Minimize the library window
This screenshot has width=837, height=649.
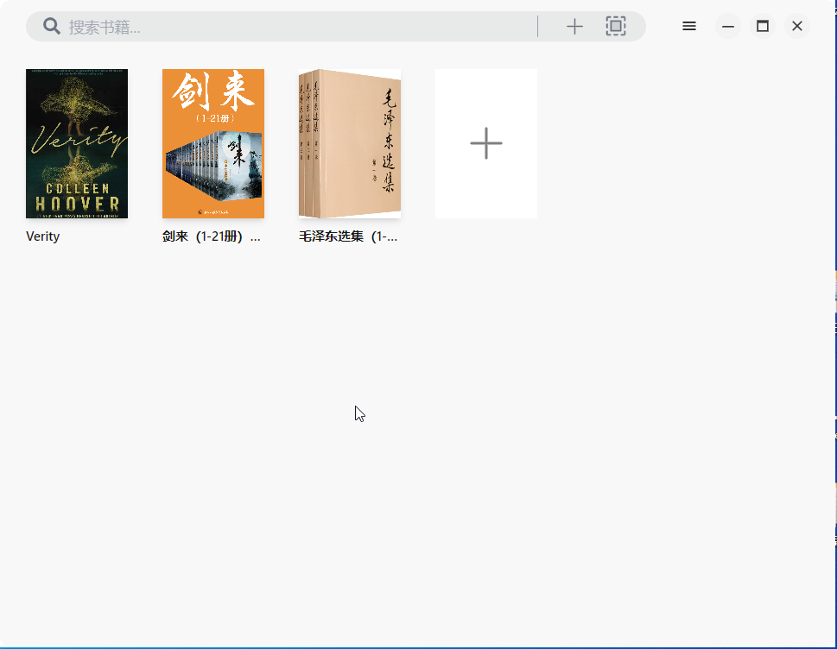click(x=728, y=26)
